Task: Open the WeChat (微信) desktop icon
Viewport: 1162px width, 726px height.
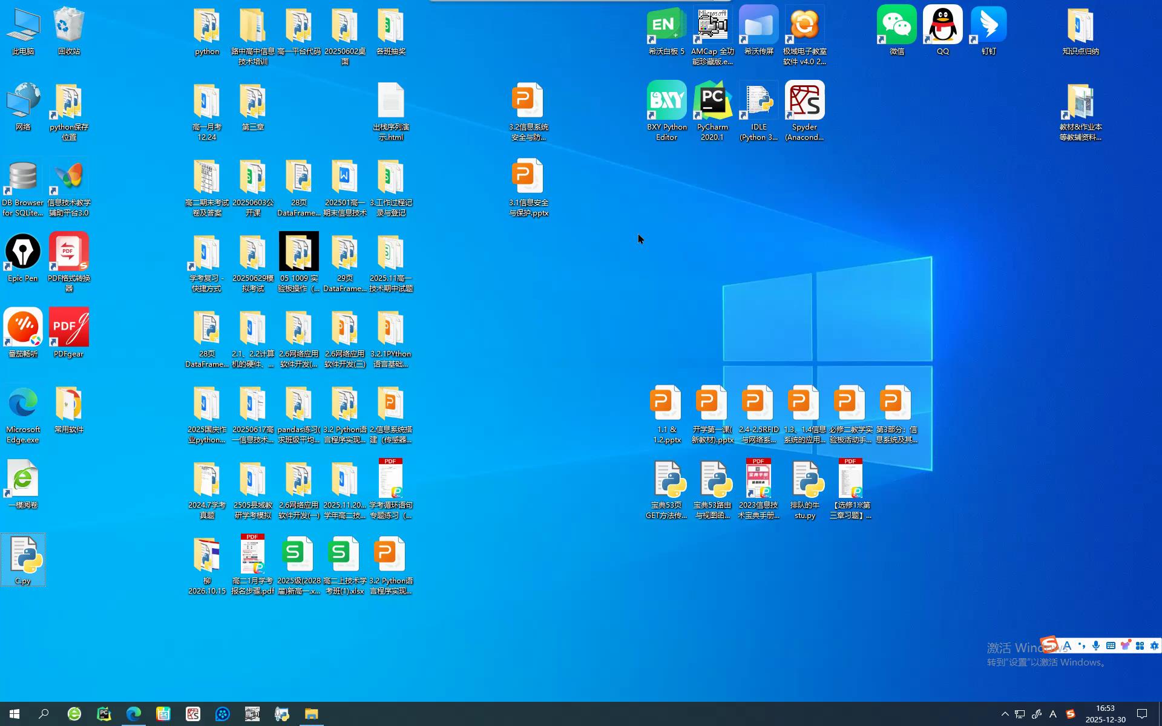Action: pos(896,25)
